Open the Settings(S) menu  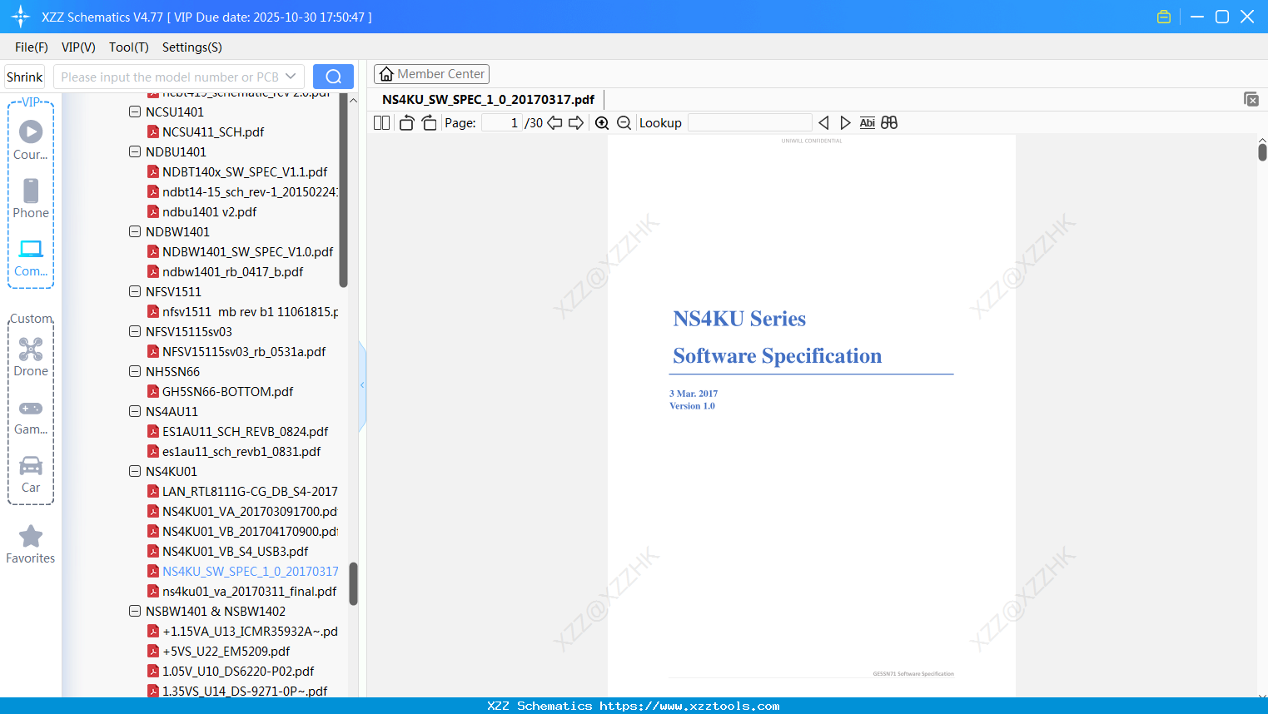(x=192, y=47)
